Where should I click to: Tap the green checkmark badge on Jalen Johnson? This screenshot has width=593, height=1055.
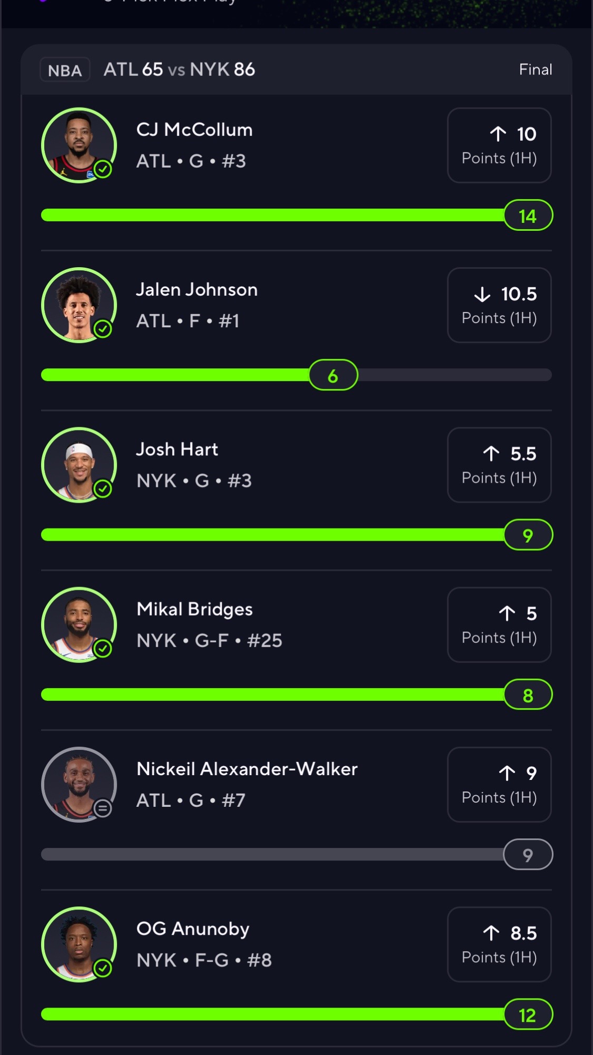coord(103,329)
